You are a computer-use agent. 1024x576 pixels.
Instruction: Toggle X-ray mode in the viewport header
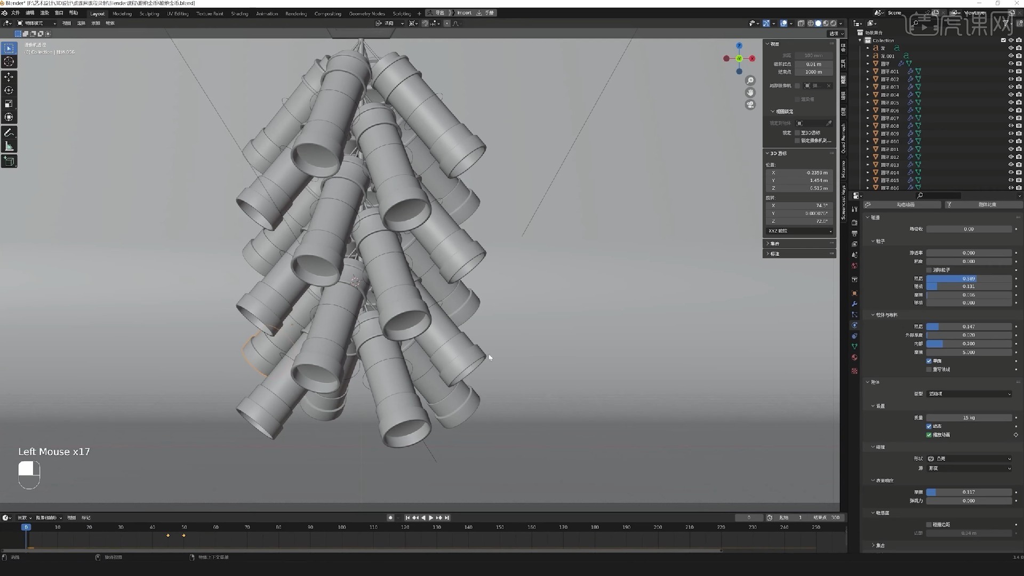click(801, 23)
